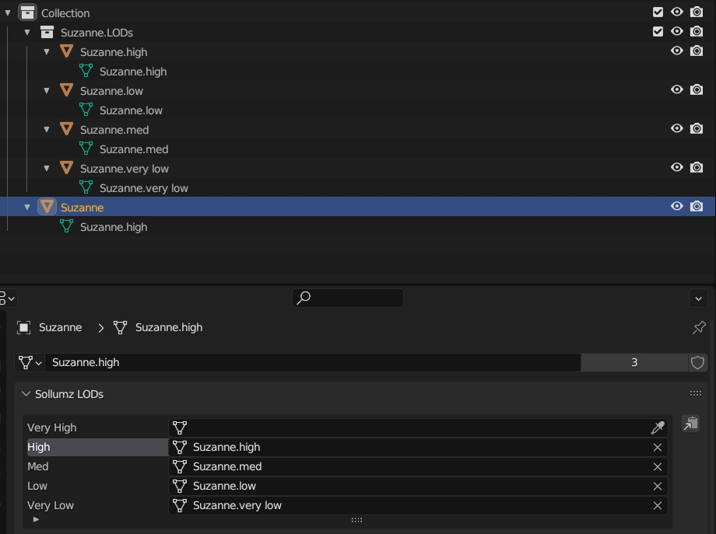This screenshot has height=534, width=716.
Task: Toggle visibility of the root Collection
Action: [x=677, y=12]
